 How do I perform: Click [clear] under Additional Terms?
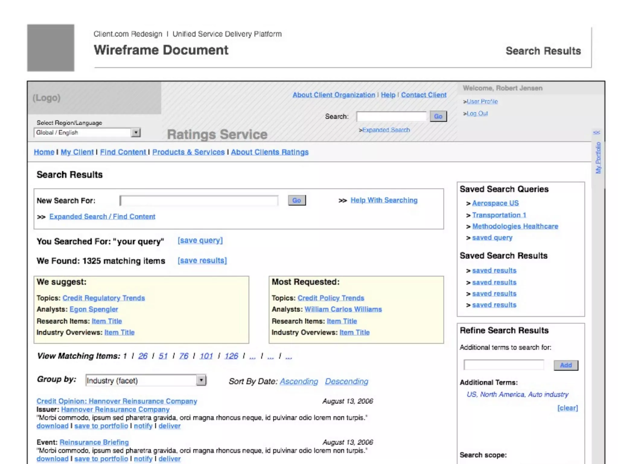pos(567,408)
